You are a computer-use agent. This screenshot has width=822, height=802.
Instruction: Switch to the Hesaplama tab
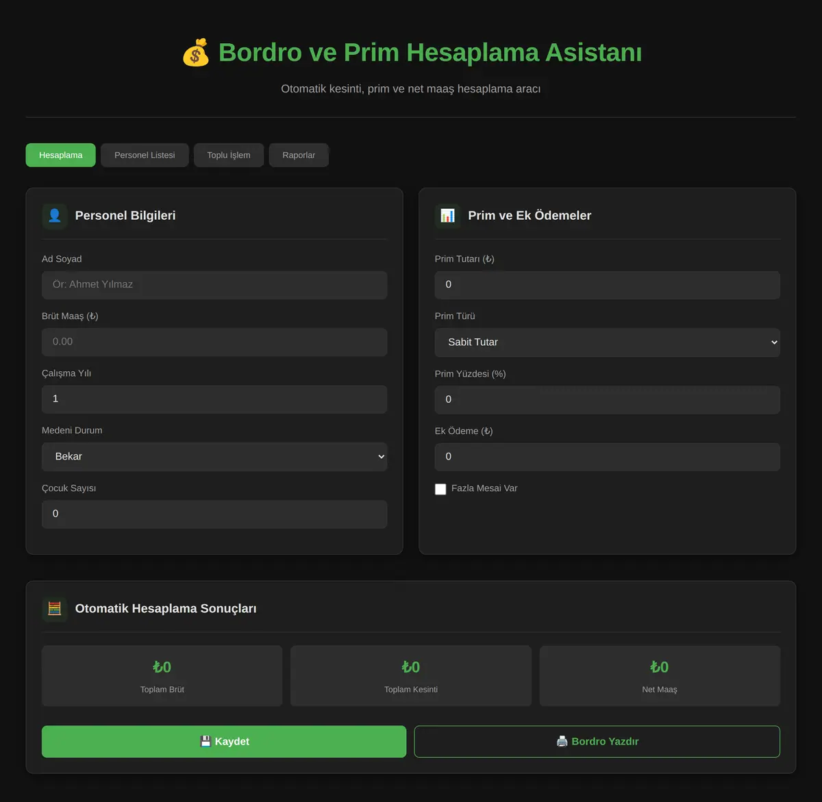point(60,155)
